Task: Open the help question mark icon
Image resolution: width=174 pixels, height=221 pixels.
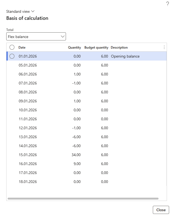Action: [x=167, y=4]
